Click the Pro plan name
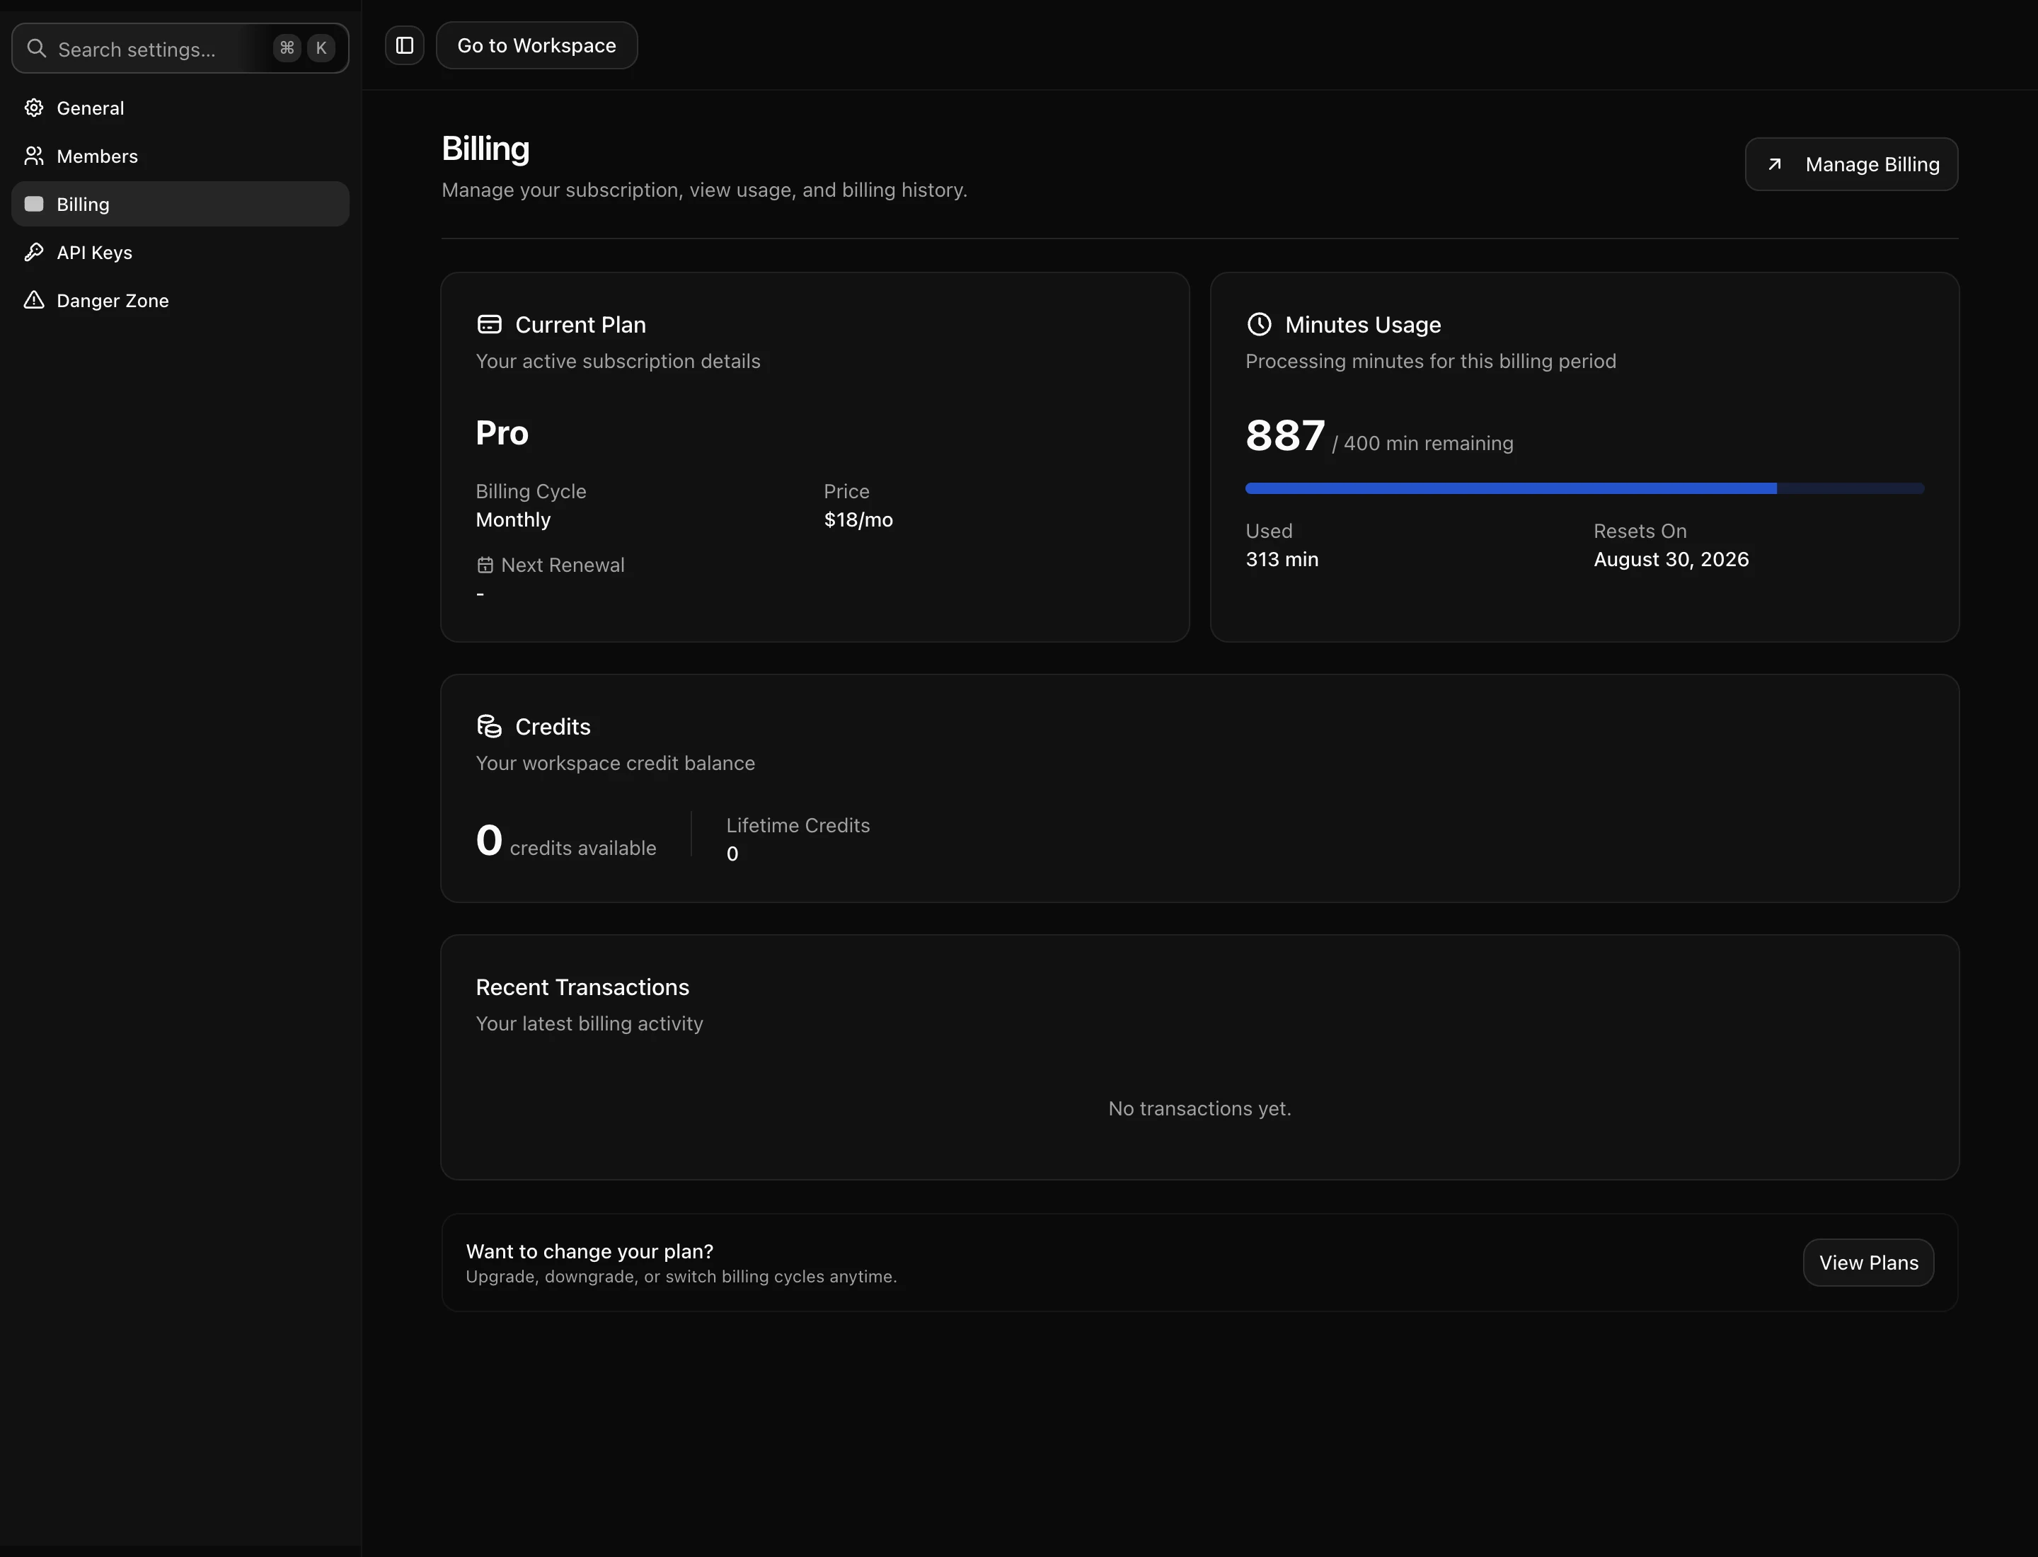This screenshot has width=2038, height=1557. [x=502, y=433]
